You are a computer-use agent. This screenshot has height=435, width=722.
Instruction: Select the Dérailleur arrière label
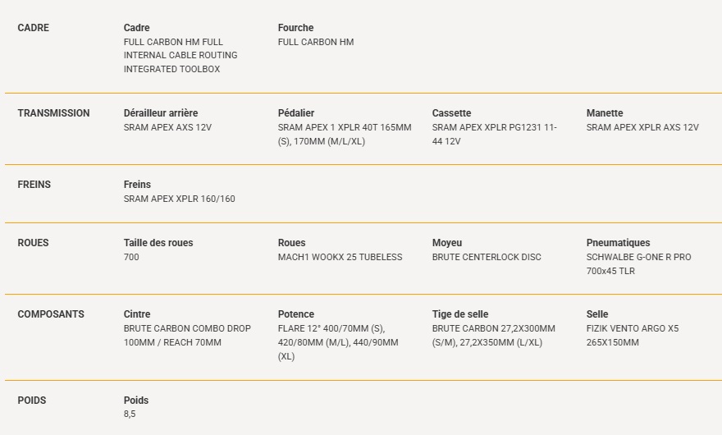coord(161,113)
